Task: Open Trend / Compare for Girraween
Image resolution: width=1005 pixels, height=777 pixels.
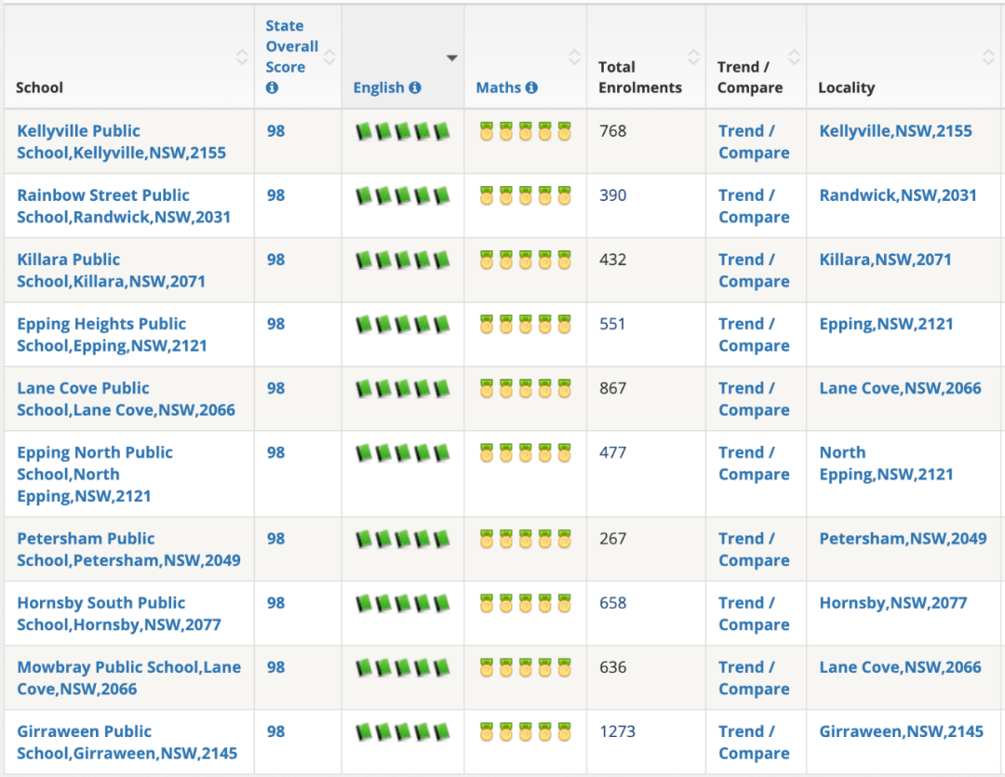Action: tap(754, 743)
